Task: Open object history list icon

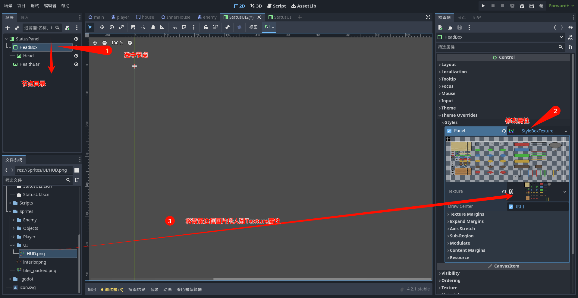Action: tap(570, 27)
